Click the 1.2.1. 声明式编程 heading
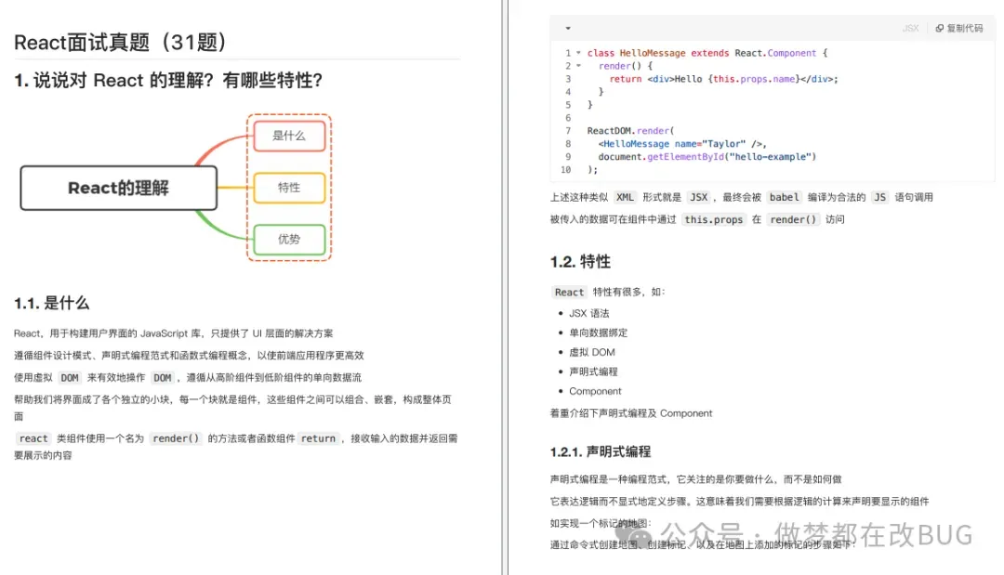The height and width of the screenshot is (575, 1004). (x=600, y=451)
